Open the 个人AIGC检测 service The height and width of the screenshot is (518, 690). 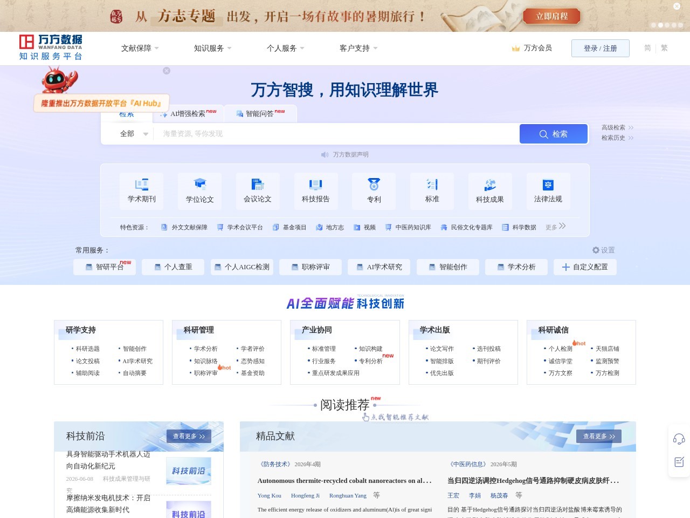(x=241, y=267)
